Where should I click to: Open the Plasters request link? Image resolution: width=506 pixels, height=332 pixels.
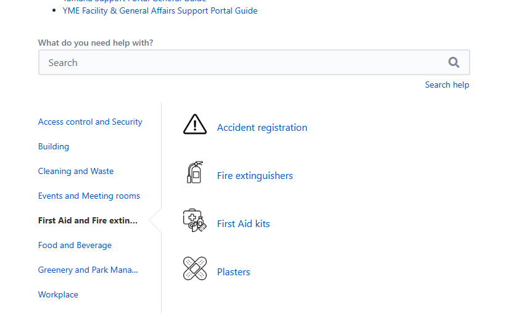click(x=234, y=272)
